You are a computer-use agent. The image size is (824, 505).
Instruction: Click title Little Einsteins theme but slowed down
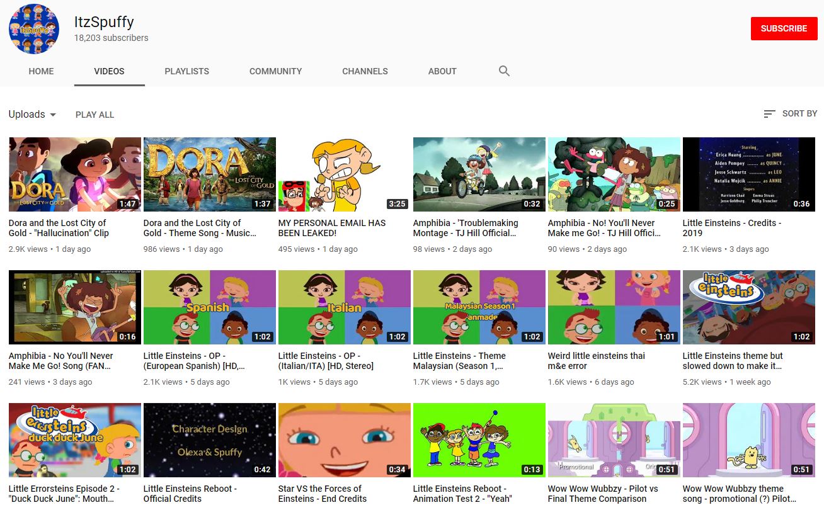733,361
